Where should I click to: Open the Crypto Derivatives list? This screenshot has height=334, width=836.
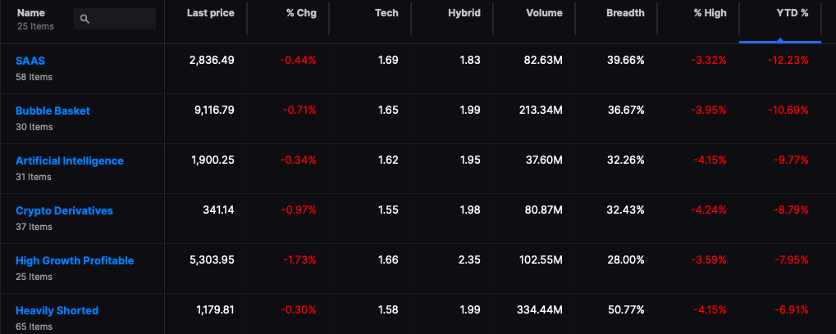coord(65,211)
